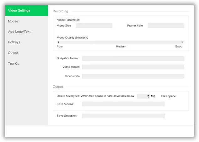This screenshot has height=142, width=199.
Task: Click the Save Snapshot path field
Action: 123,116
